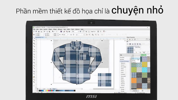178x100 pixels.
Task: Open the Bitmaps menu
Action: click(x=60, y=29)
